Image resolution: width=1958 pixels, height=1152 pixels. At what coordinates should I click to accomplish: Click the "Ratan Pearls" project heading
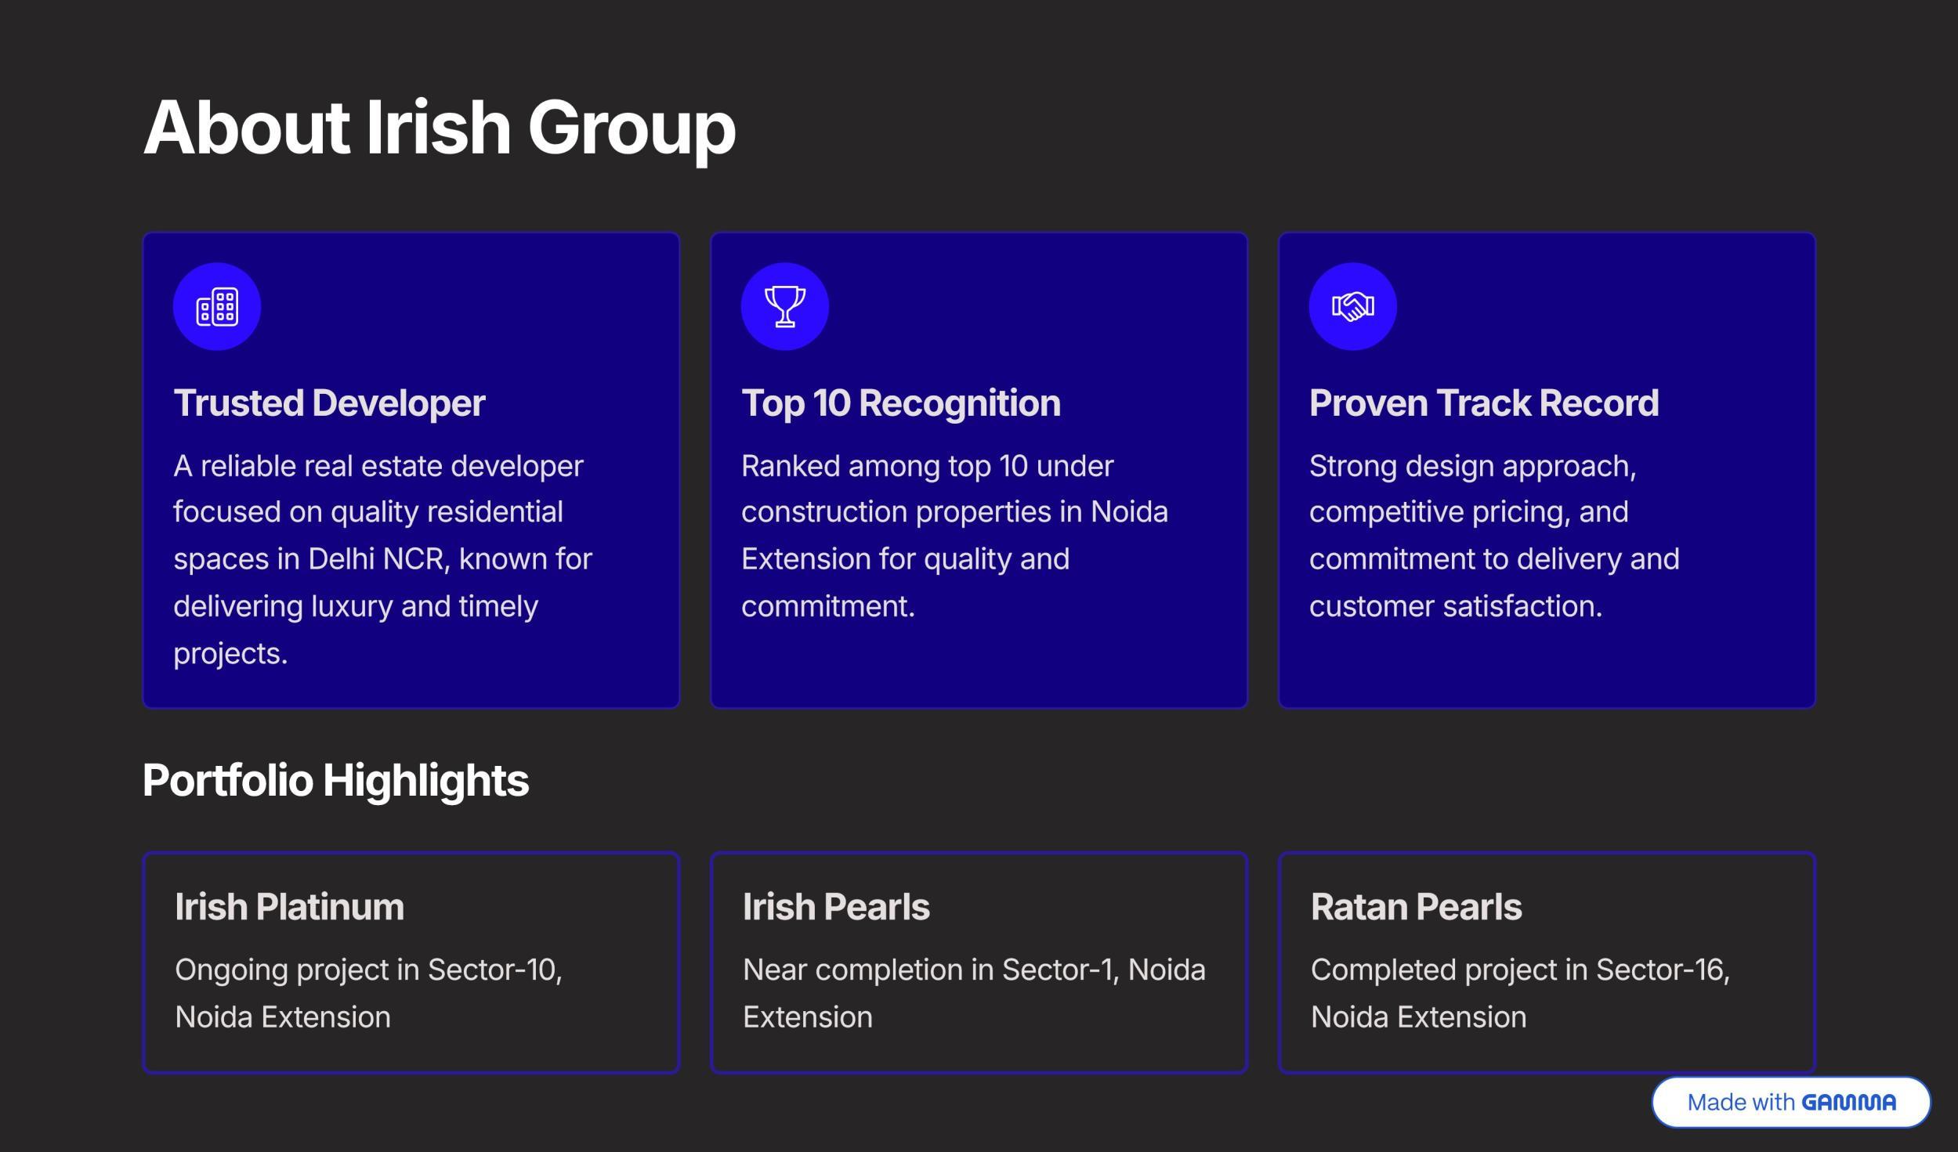1415,907
